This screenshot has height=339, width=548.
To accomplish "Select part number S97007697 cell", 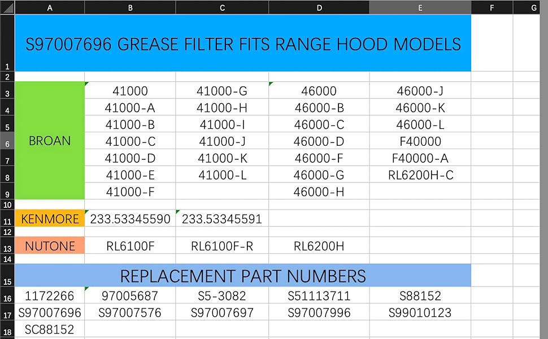I will tap(222, 312).
